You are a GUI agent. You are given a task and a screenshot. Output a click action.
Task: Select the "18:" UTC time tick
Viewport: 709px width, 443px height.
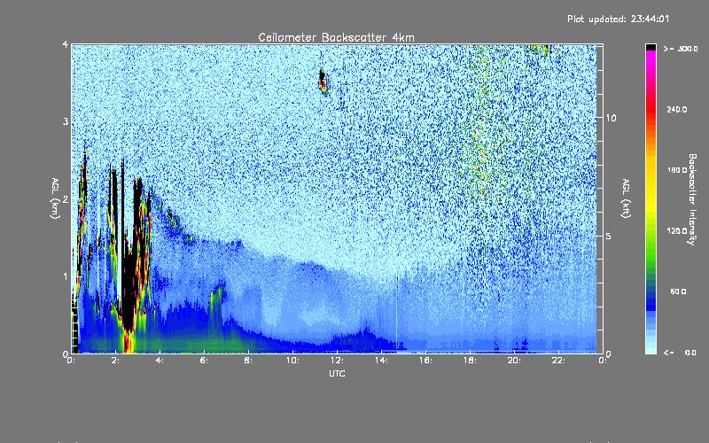470,361
